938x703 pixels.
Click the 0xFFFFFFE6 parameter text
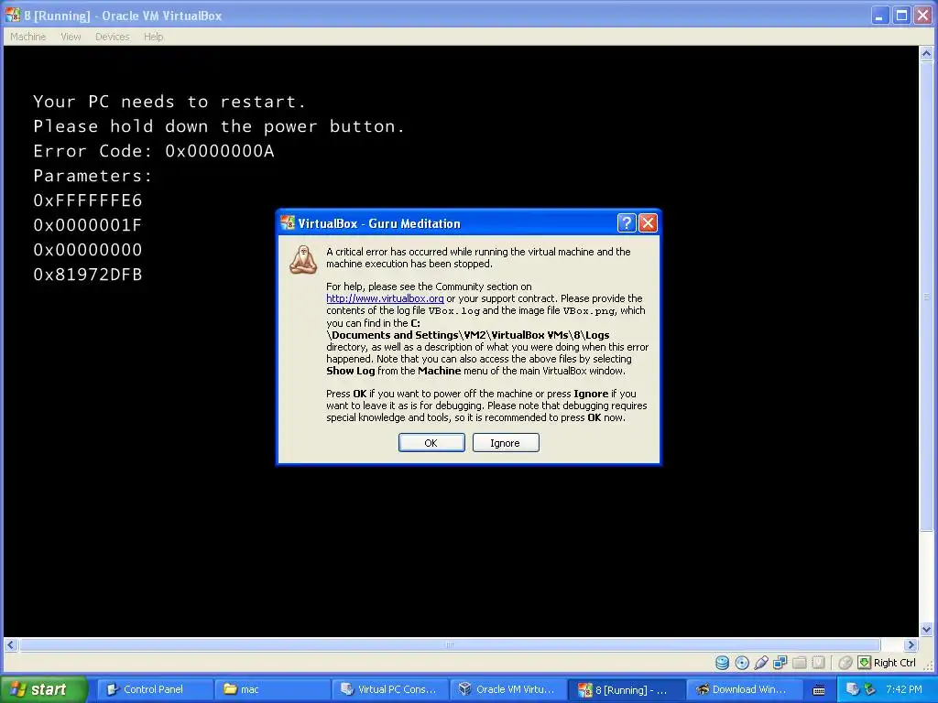click(88, 200)
